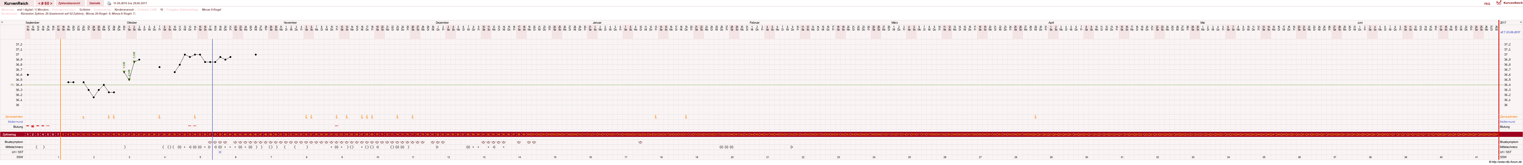The height and width of the screenshot is (165, 1523).
Task: Select the temperature point on cycle day 1
Action: [28, 75]
